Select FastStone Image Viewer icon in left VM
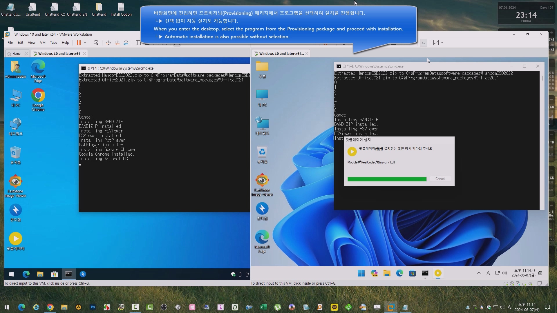This screenshot has height=313, width=557. click(x=16, y=186)
